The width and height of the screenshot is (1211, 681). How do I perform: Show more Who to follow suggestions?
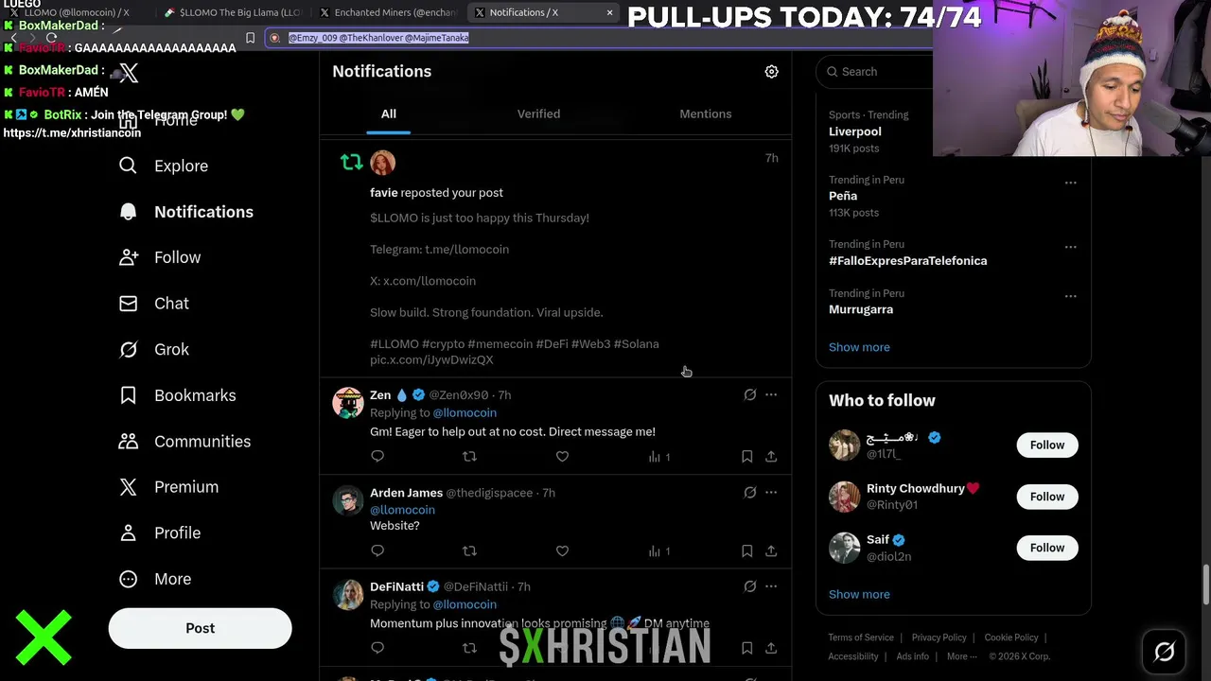(859, 594)
